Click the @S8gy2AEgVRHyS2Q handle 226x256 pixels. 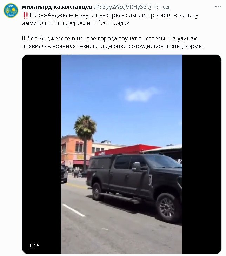pos(122,7)
